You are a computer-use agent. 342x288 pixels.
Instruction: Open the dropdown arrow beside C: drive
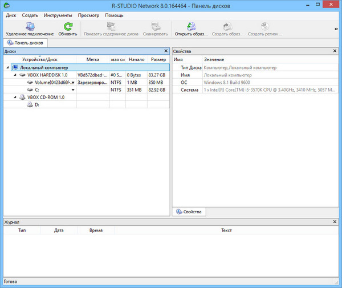[x=73, y=90]
